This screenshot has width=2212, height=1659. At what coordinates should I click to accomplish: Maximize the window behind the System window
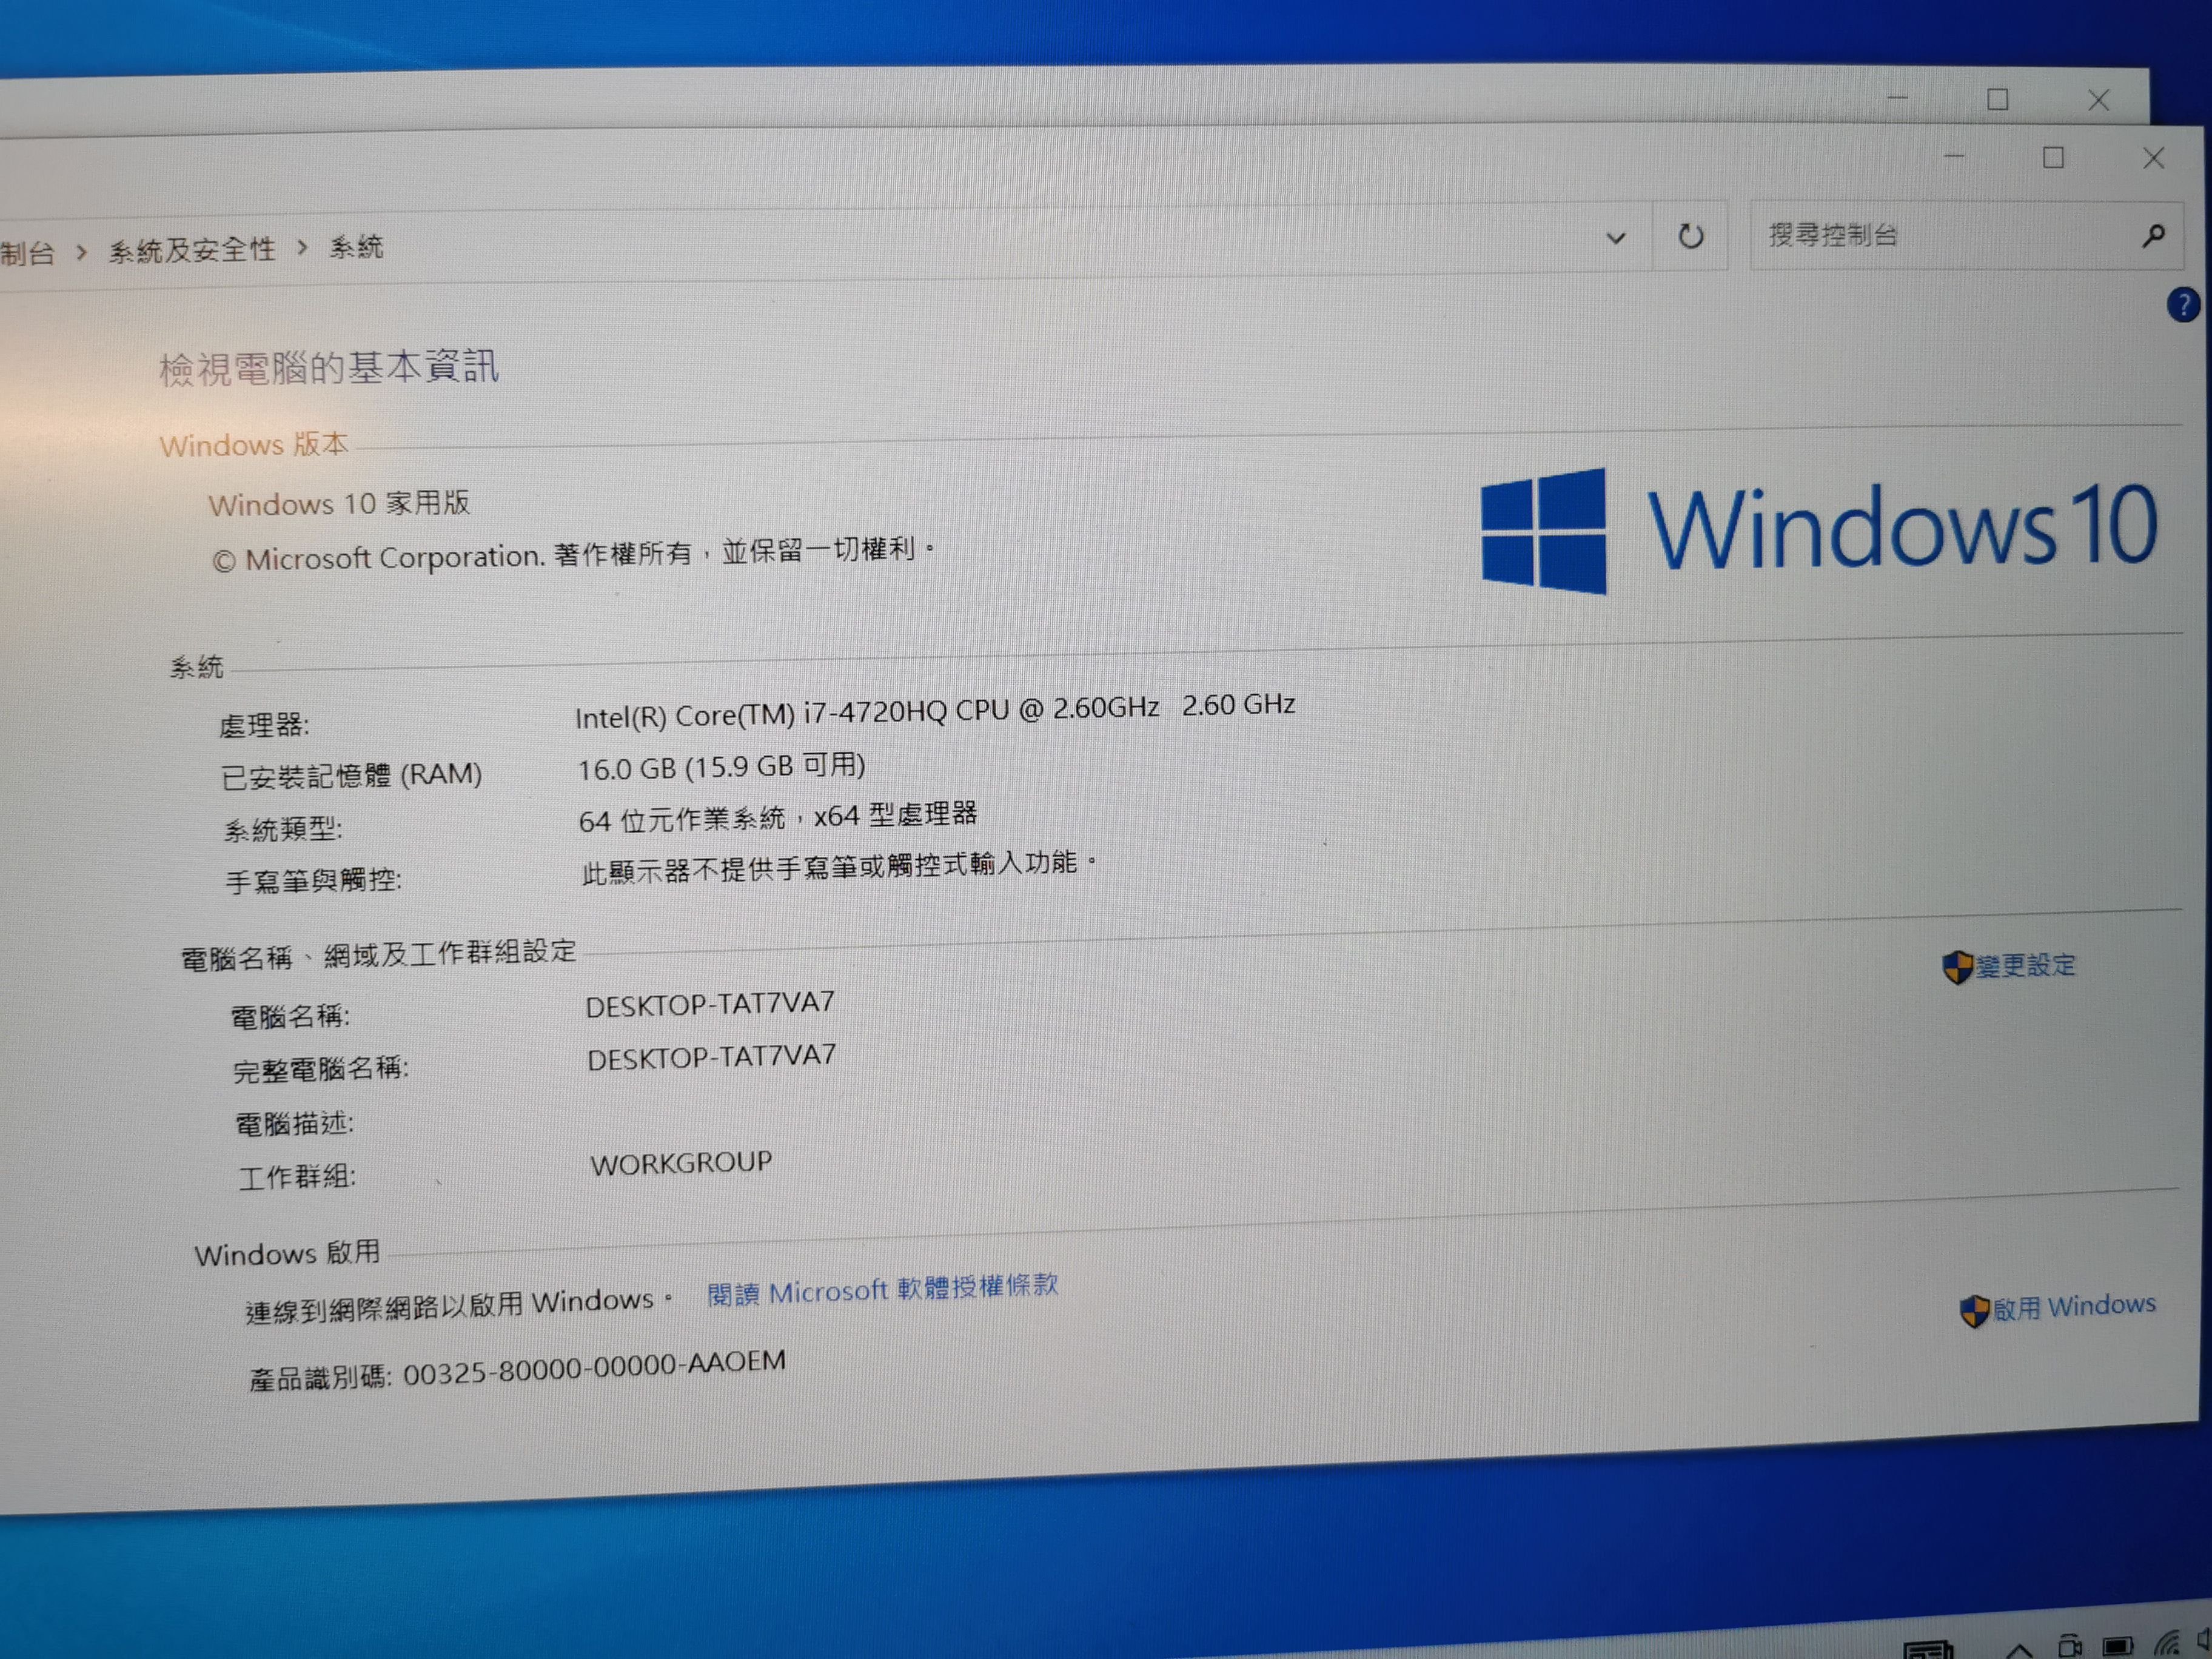1998,99
